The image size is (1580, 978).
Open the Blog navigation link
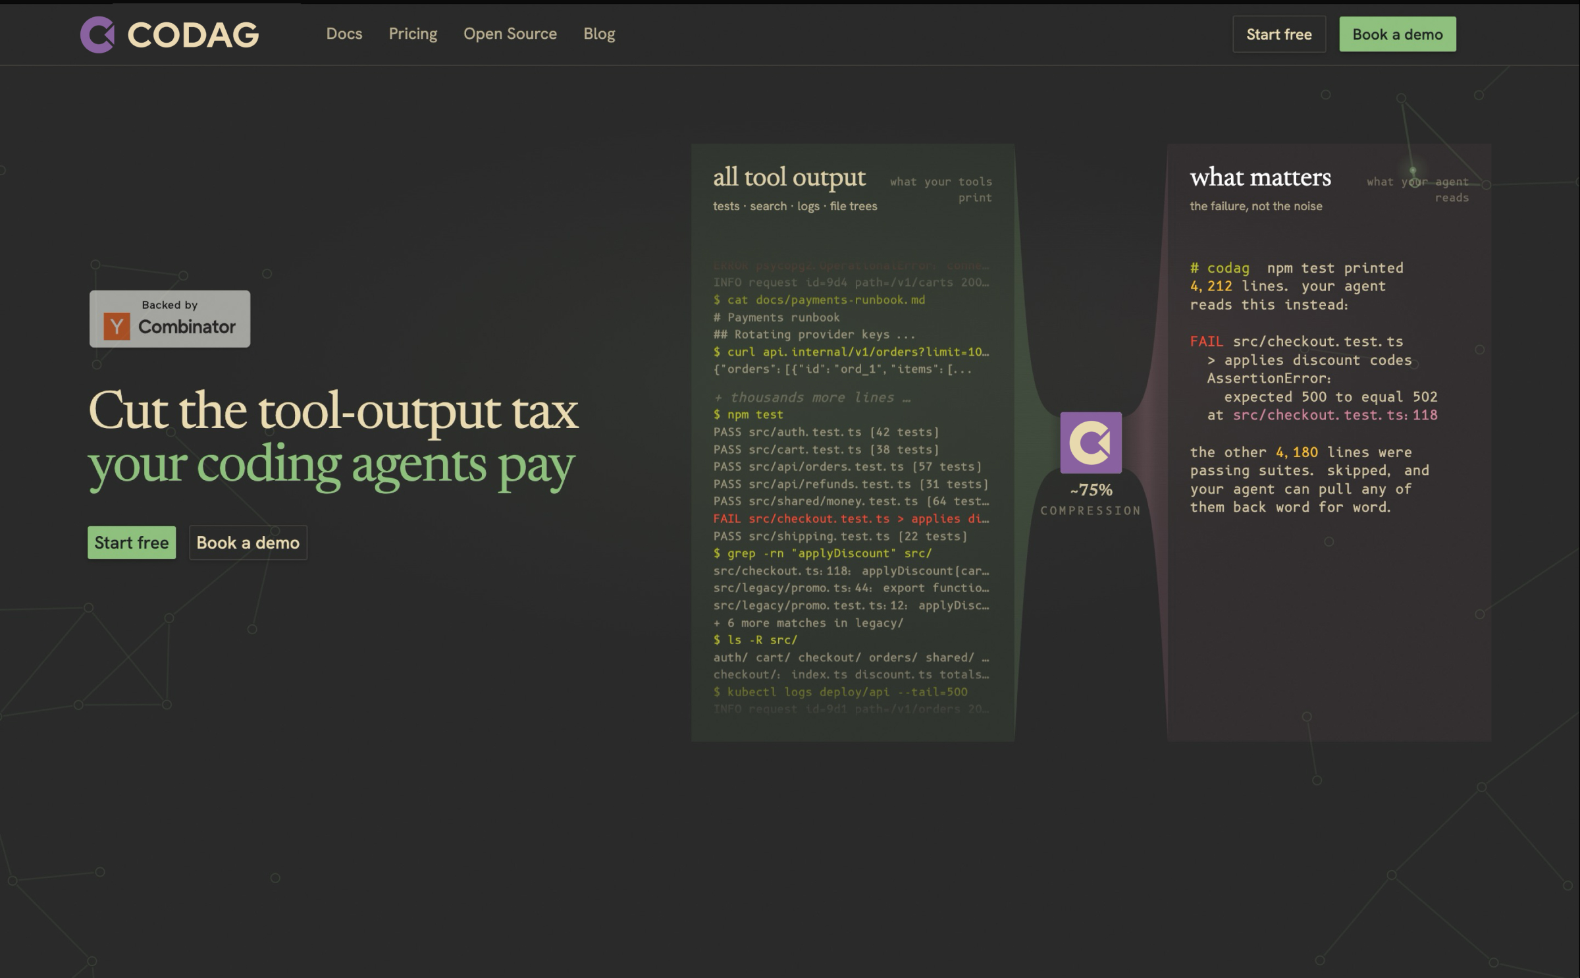[x=599, y=34]
